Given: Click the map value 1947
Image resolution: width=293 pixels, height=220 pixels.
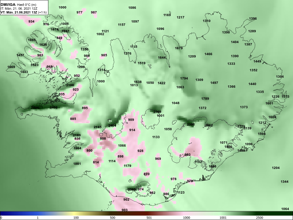Looking at the screenshot, I should pos(65,31).
